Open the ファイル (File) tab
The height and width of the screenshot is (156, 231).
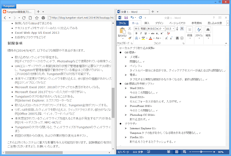(x=122, y=23)
